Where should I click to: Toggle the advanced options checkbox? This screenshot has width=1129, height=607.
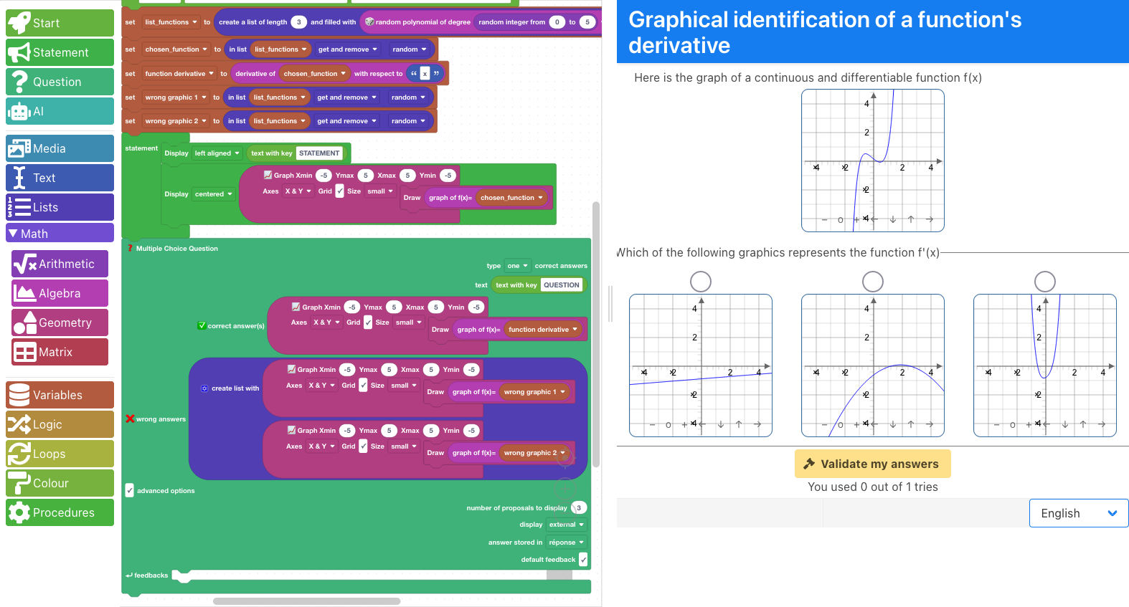(x=130, y=490)
